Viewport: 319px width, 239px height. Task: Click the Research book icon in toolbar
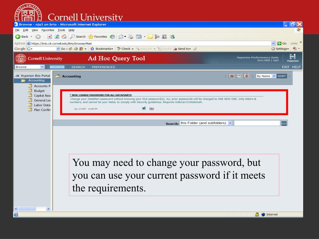164,37
